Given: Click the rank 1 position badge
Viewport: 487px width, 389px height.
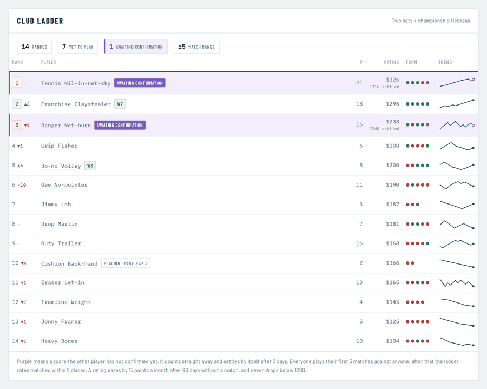Looking at the screenshot, I should [17, 83].
